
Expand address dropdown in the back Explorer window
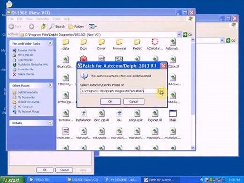tap(222, 40)
